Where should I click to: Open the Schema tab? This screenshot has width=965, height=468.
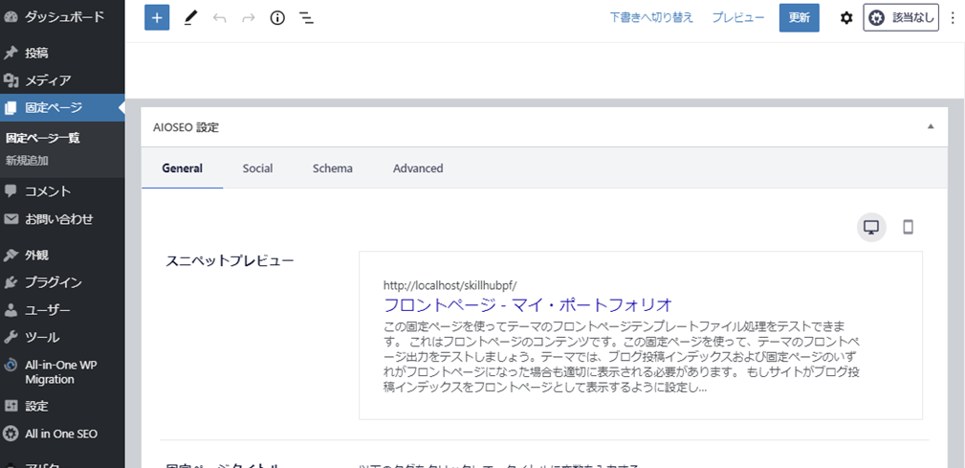click(332, 168)
